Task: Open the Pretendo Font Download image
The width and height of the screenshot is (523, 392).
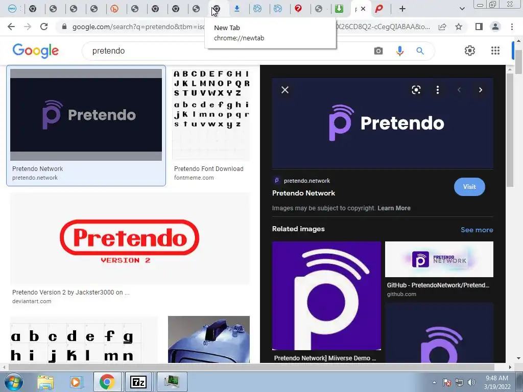Action: click(211, 115)
